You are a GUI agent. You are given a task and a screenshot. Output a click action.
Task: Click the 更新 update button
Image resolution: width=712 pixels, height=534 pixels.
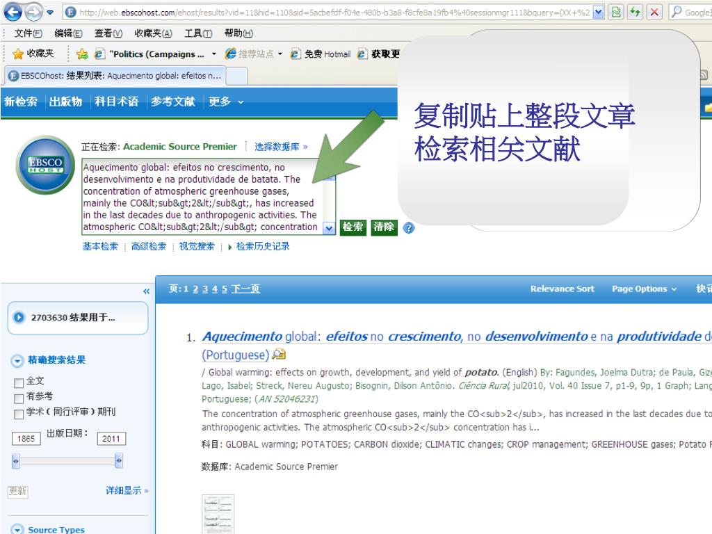17,492
